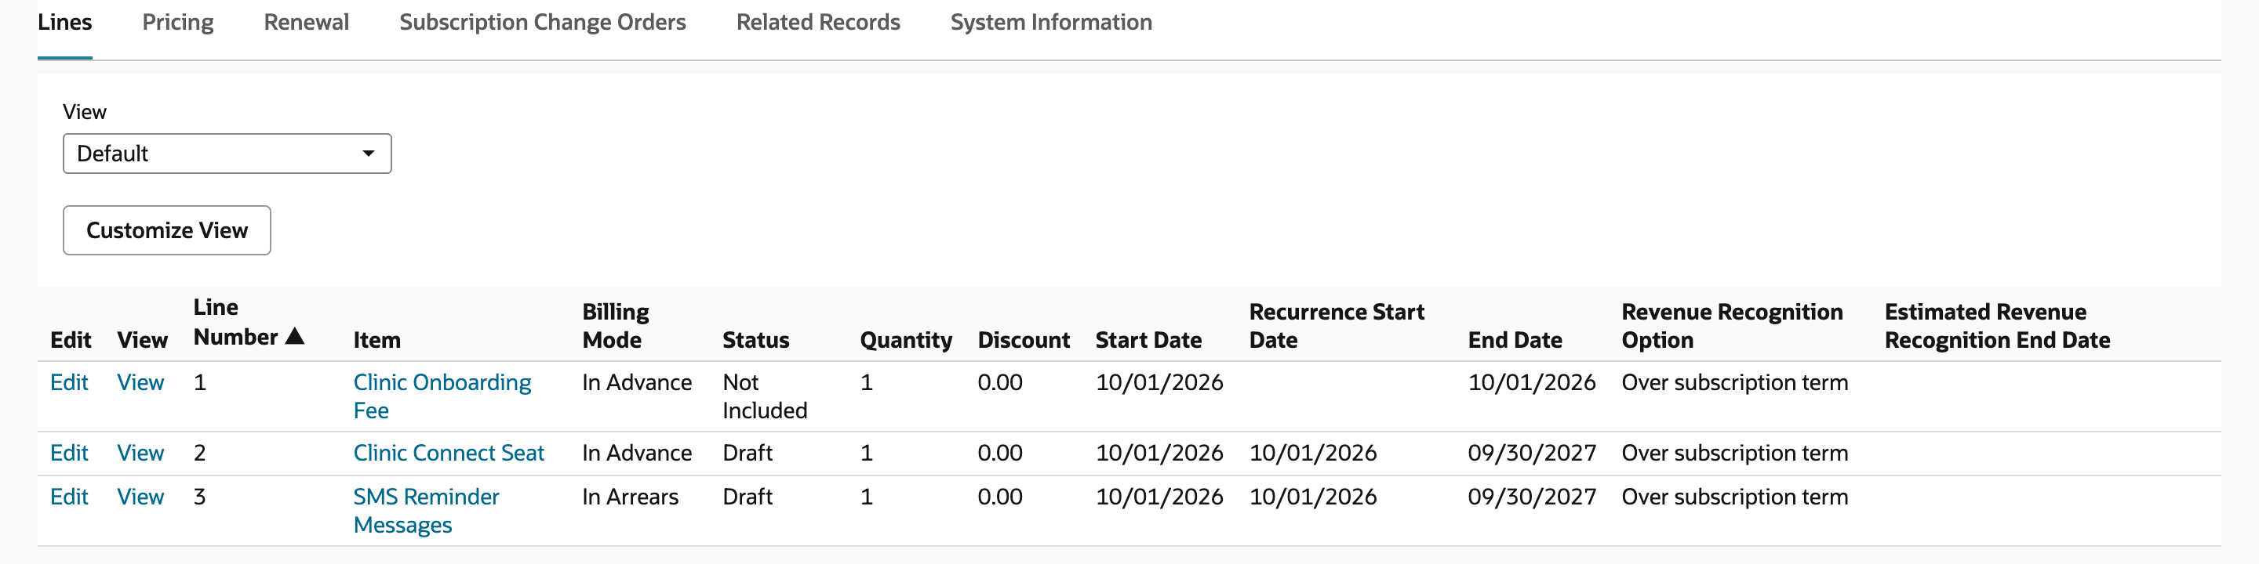View the SMS Reminder Messages line

click(140, 497)
